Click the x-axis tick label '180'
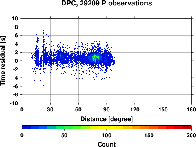The width and height of the screenshot is (196, 147). pos(191,109)
